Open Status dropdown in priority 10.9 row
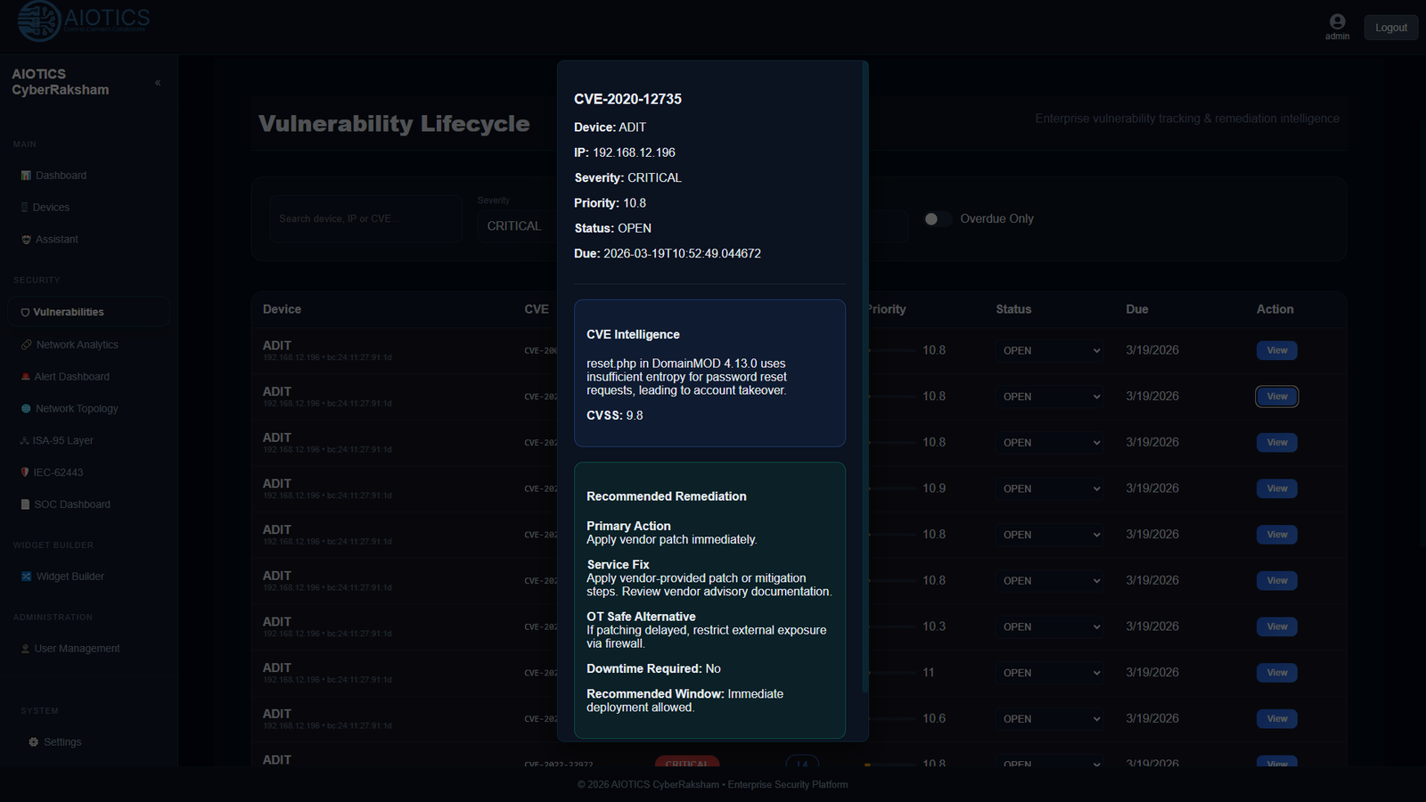 (x=1050, y=489)
